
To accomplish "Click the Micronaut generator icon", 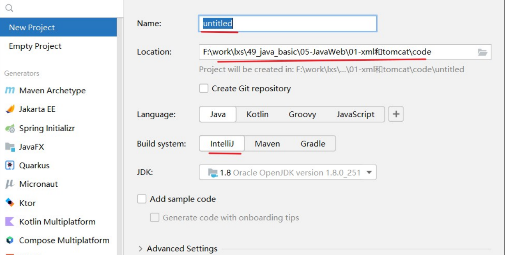I will pyautogui.click(x=10, y=184).
